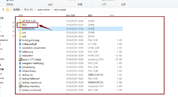Navigate to 此电脑 in address bar

(x=17, y=10)
